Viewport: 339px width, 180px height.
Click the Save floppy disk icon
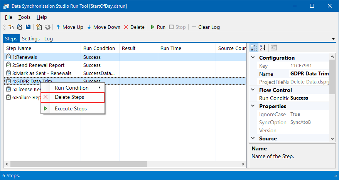point(28,27)
